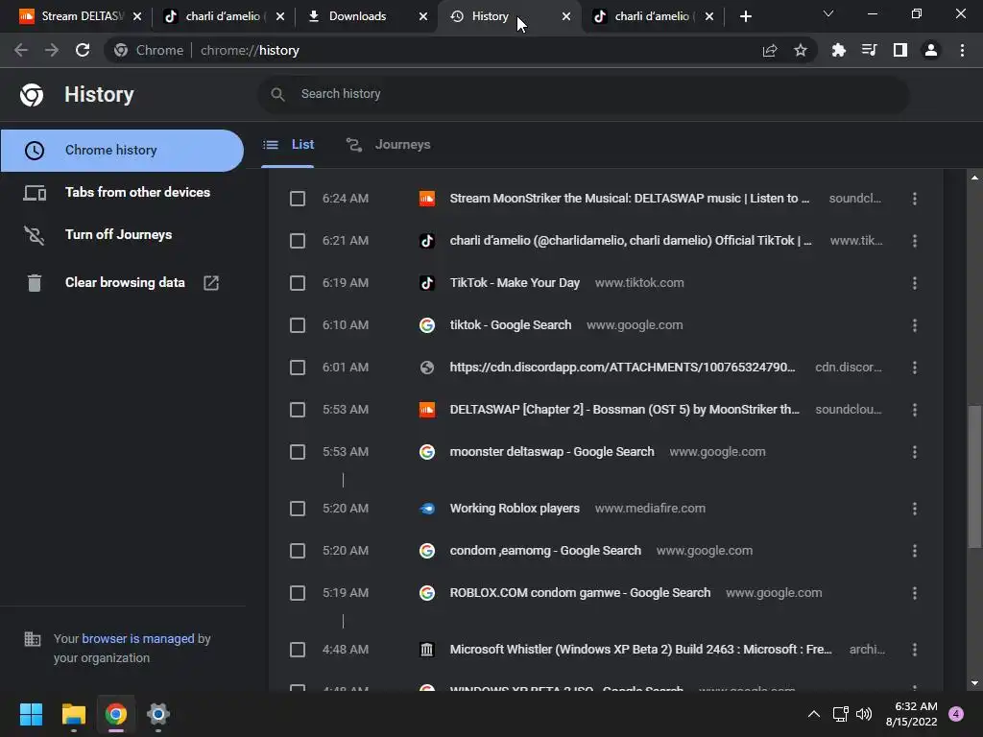The image size is (983, 737).
Task: Open more actions for DELTASWAP Bossman entry
Action: [915, 410]
